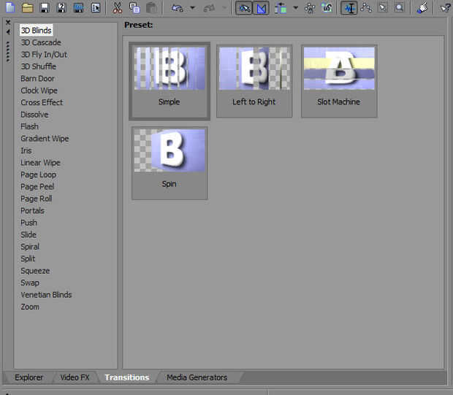Toggle Lock Envelopes to Events
Screen dimensions: 453x395
click(x=310, y=8)
